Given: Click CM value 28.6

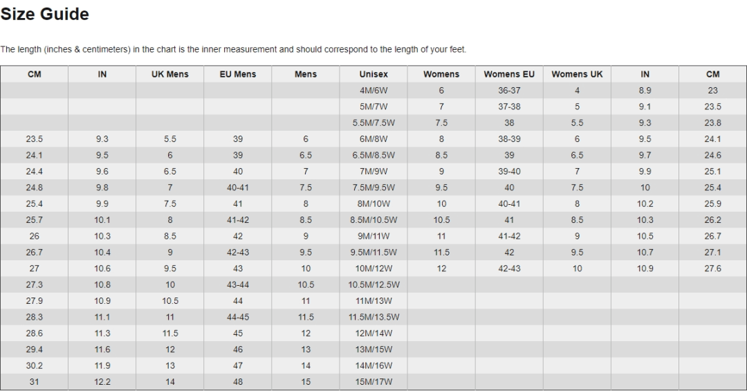Looking at the screenshot, I should click(35, 334).
